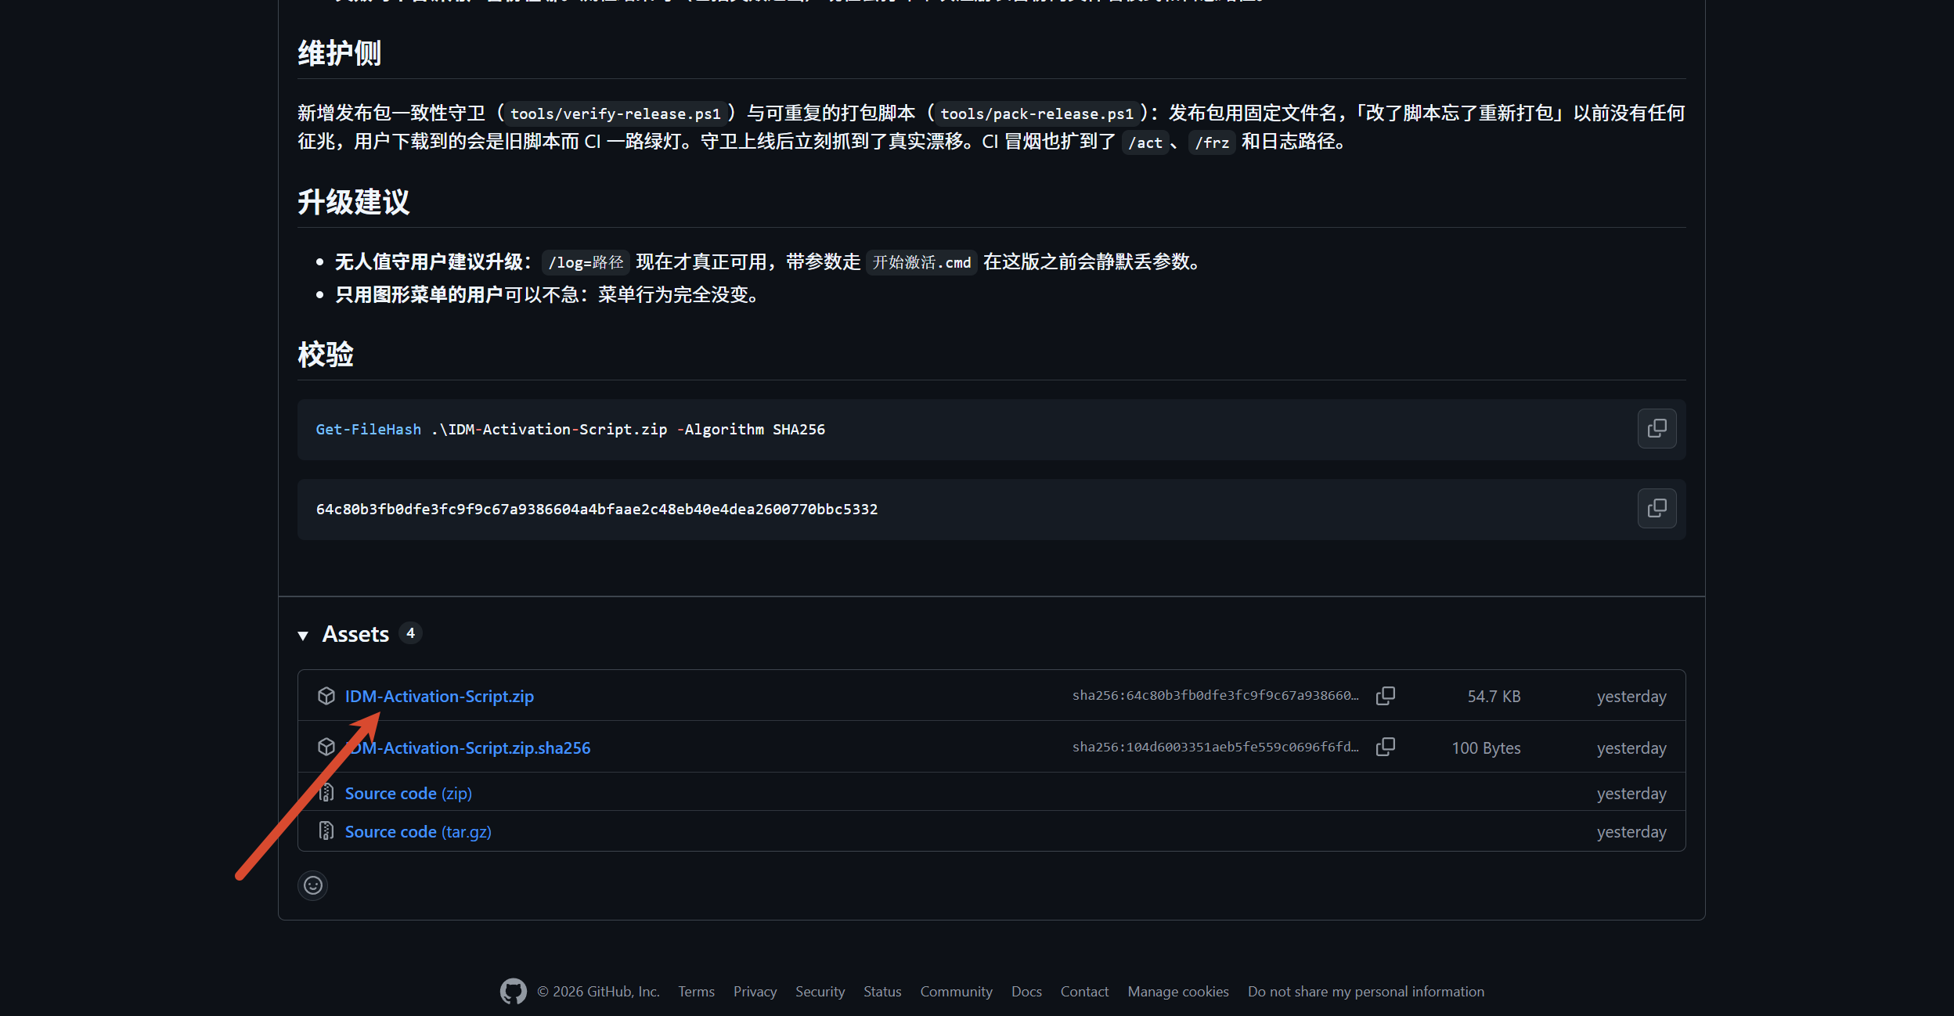This screenshot has width=1954, height=1016.
Task: Open the Community footer link
Action: coord(956,991)
